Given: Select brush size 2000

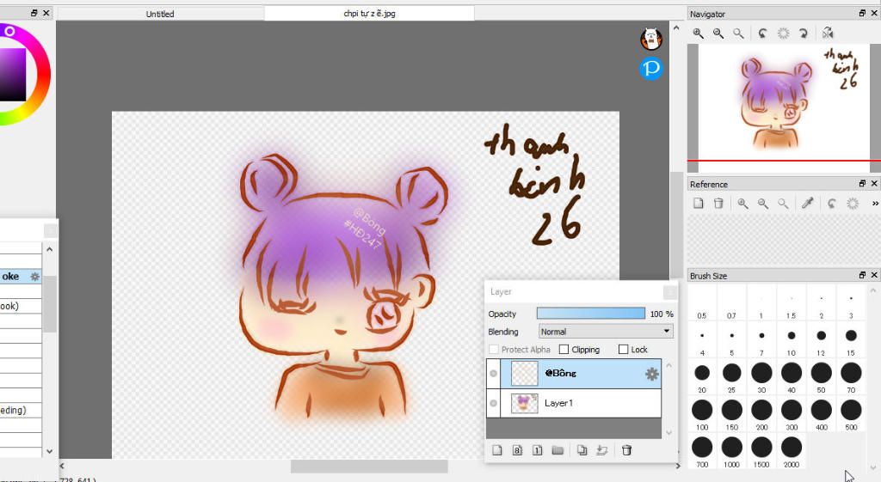Looking at the screenshot, I should (x=792, y=451).
